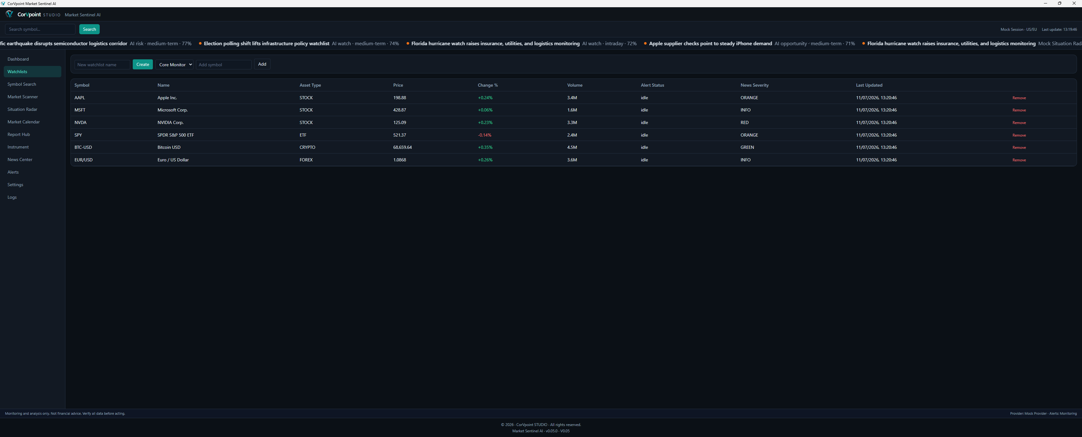Click the financial advice disclaimer text
Image resolution: width=1082 pixels, height=437 pixels.
(65, 413)
